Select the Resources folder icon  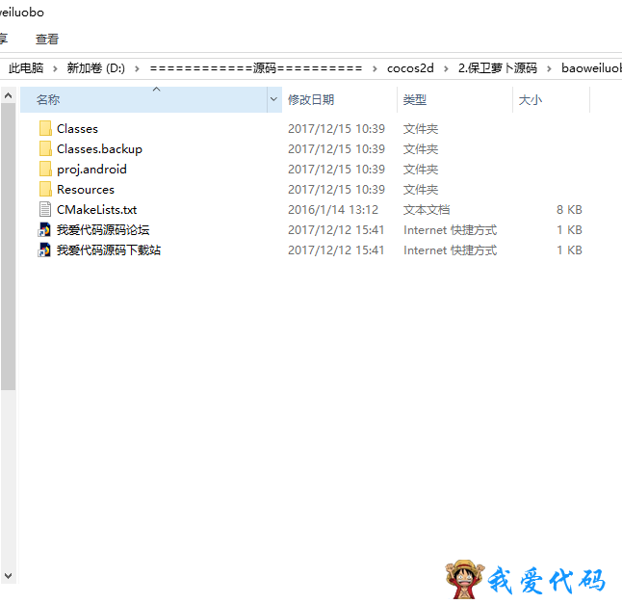click(x=45, y=189)
